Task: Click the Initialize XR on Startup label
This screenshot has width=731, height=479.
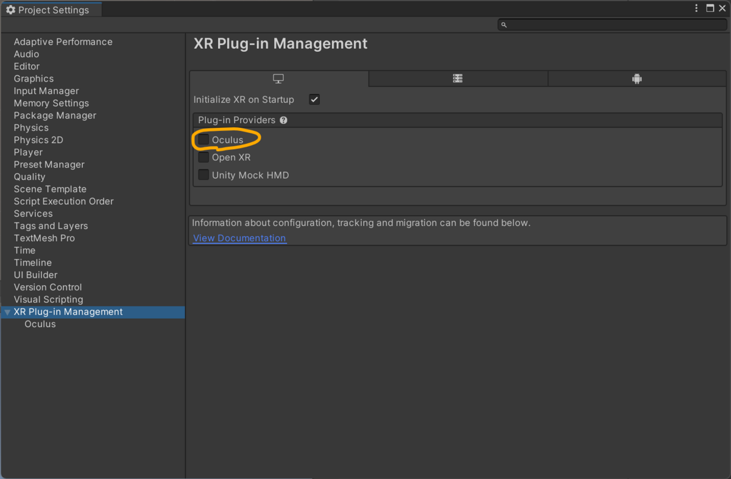Action: point(244,99)
